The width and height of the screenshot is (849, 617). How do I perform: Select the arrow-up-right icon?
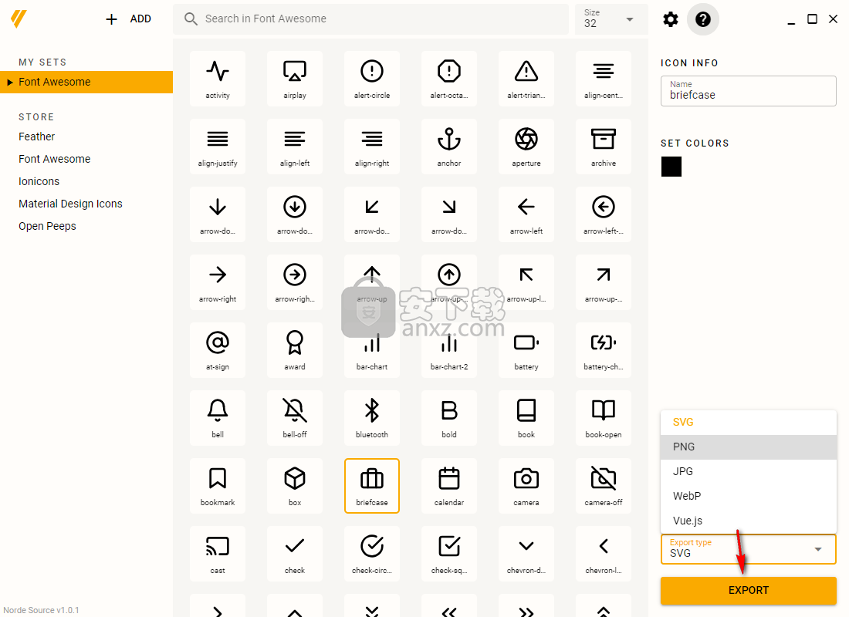(604, 282)
